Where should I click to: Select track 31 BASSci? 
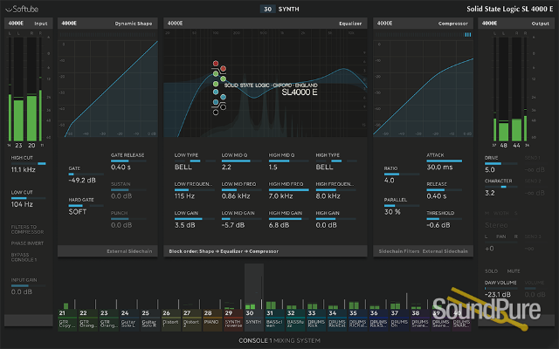tap(274, 315)
